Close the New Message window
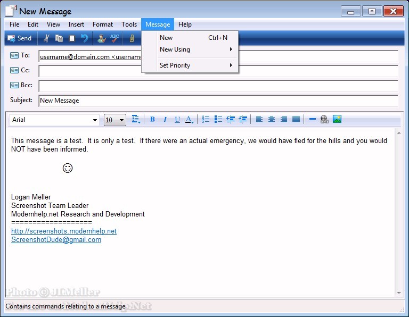The image size is (409, 317). (x=394, y=11)
